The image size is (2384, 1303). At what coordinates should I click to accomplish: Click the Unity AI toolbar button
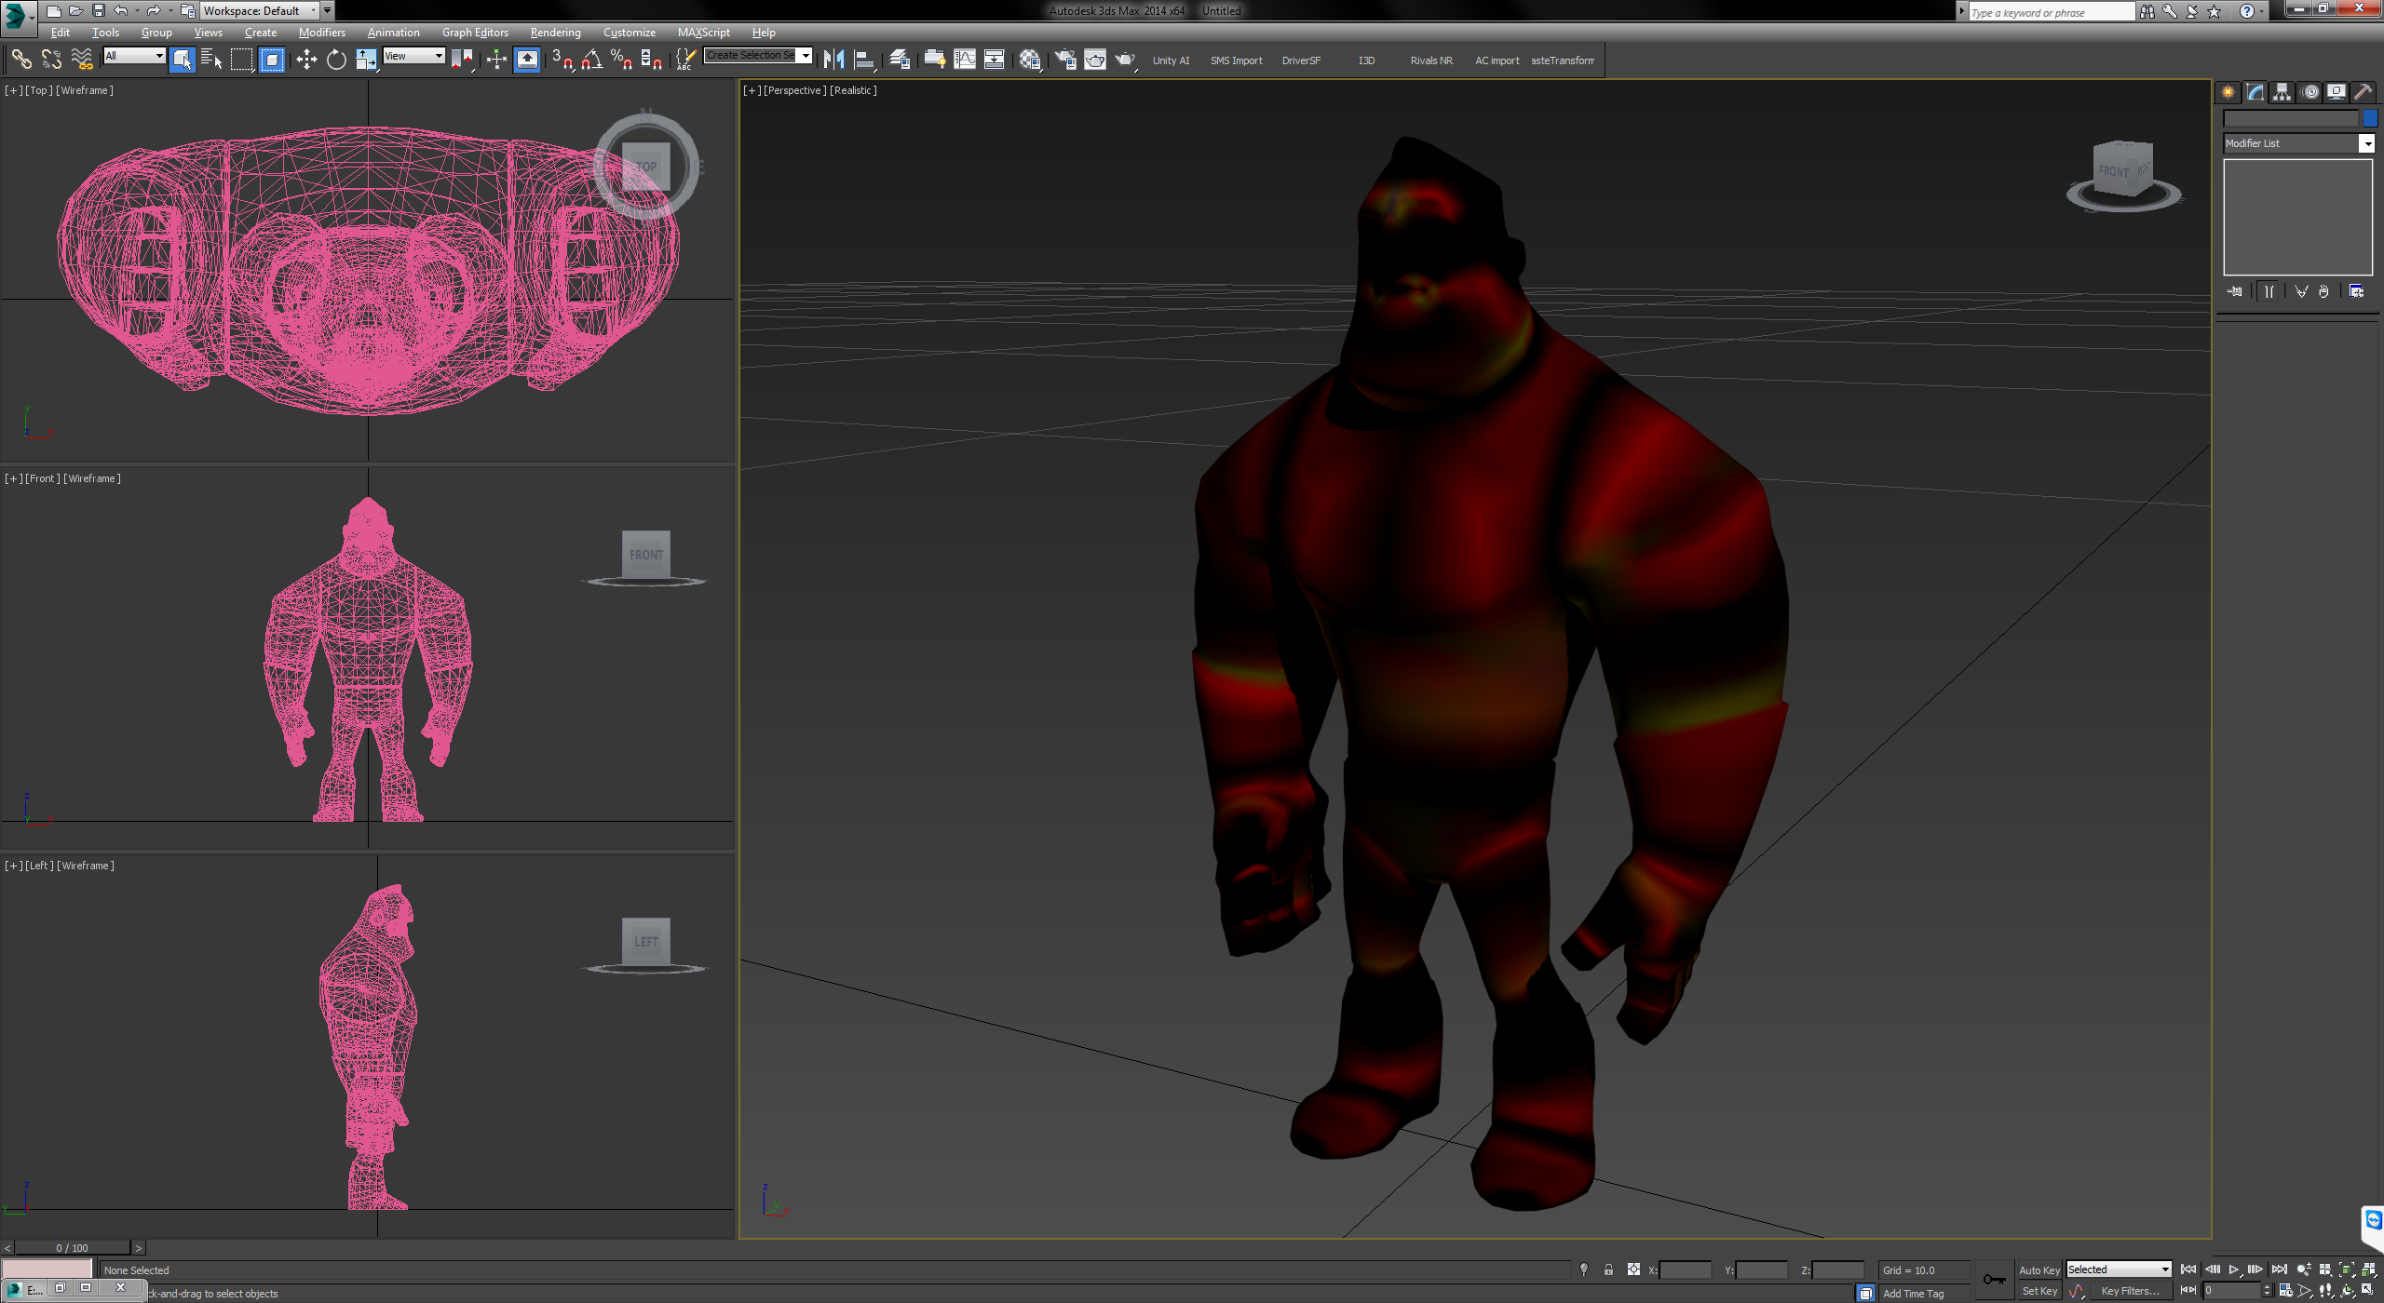tap(1171, 60)
